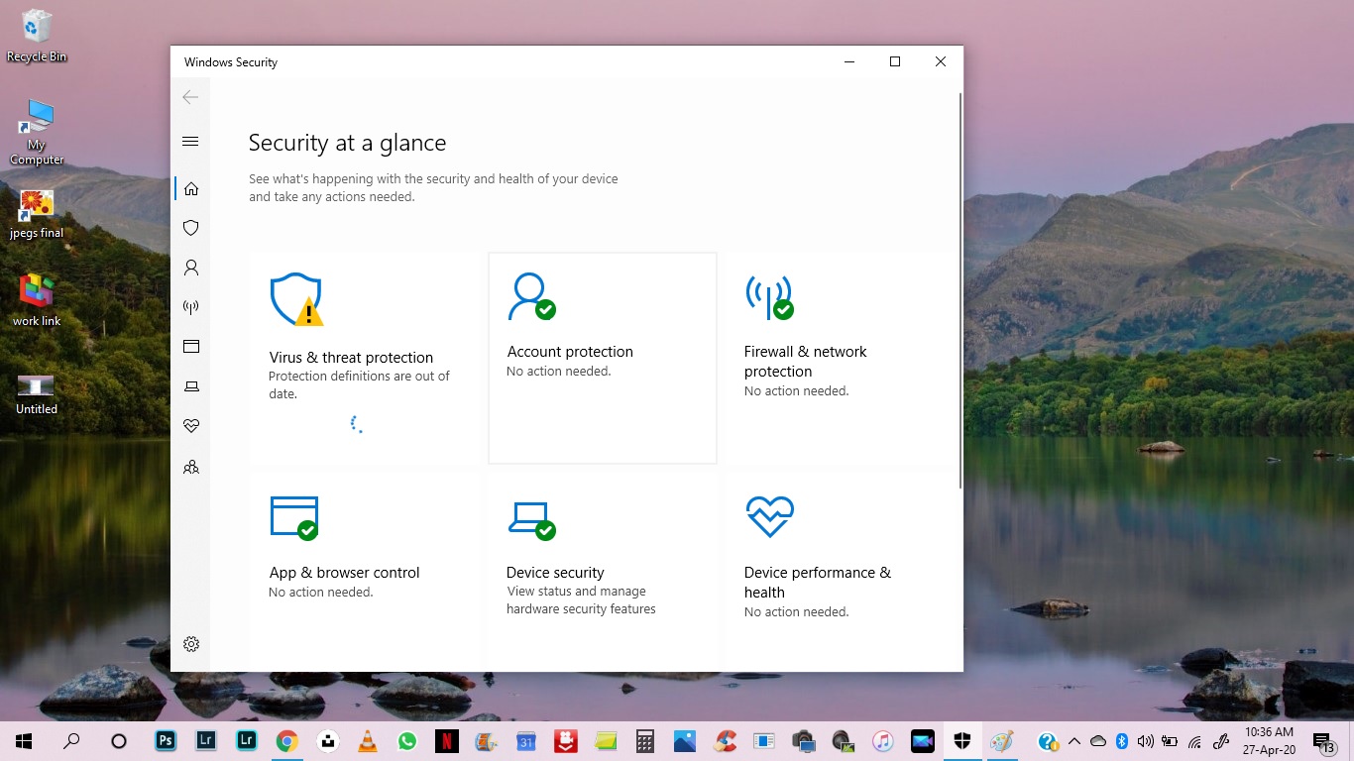This screenshot has height=761, width=1354.
Task: Expand the hamburger navigation menu
Action: 191,142
